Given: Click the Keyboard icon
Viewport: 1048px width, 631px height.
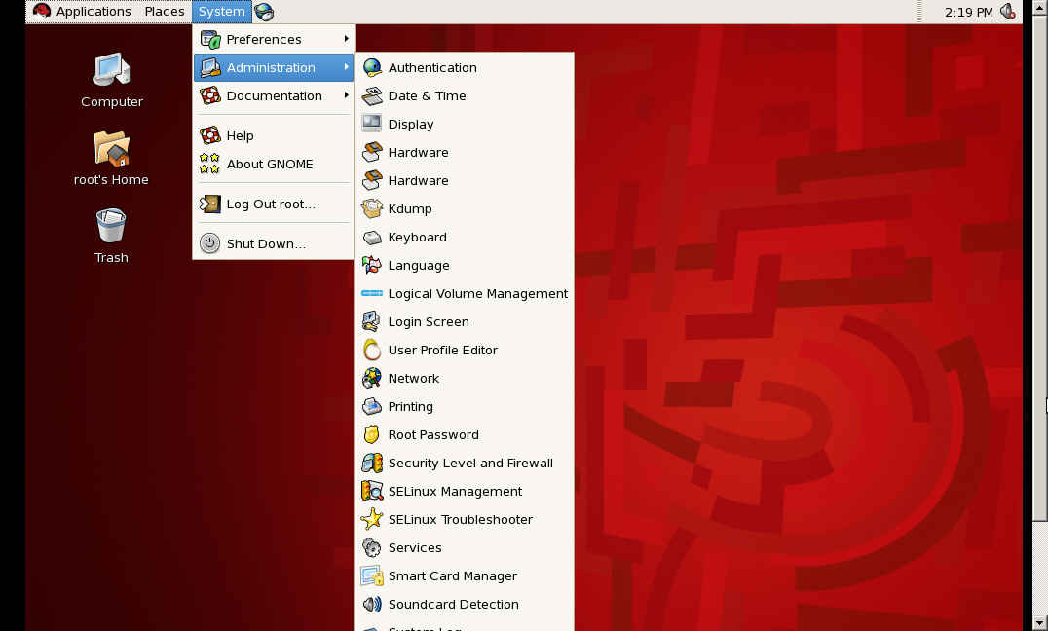Looking at the screenshot, I should click(372, 238).
